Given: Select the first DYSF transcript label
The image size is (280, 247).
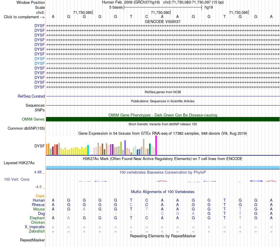Looking at the screenshot, I should [x=39, y=26].
